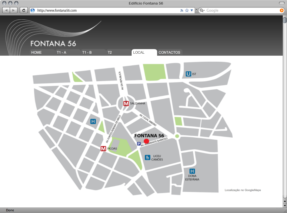Click the FONTANA 56 logo
Viewport: 287px width, 213px height.
coord(53,43)
